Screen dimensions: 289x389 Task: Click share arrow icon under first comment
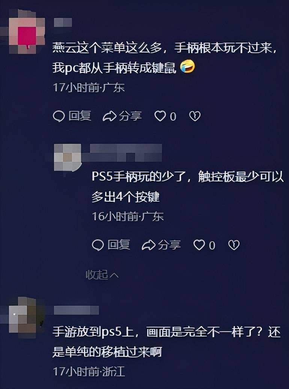(x=110, y=116)
